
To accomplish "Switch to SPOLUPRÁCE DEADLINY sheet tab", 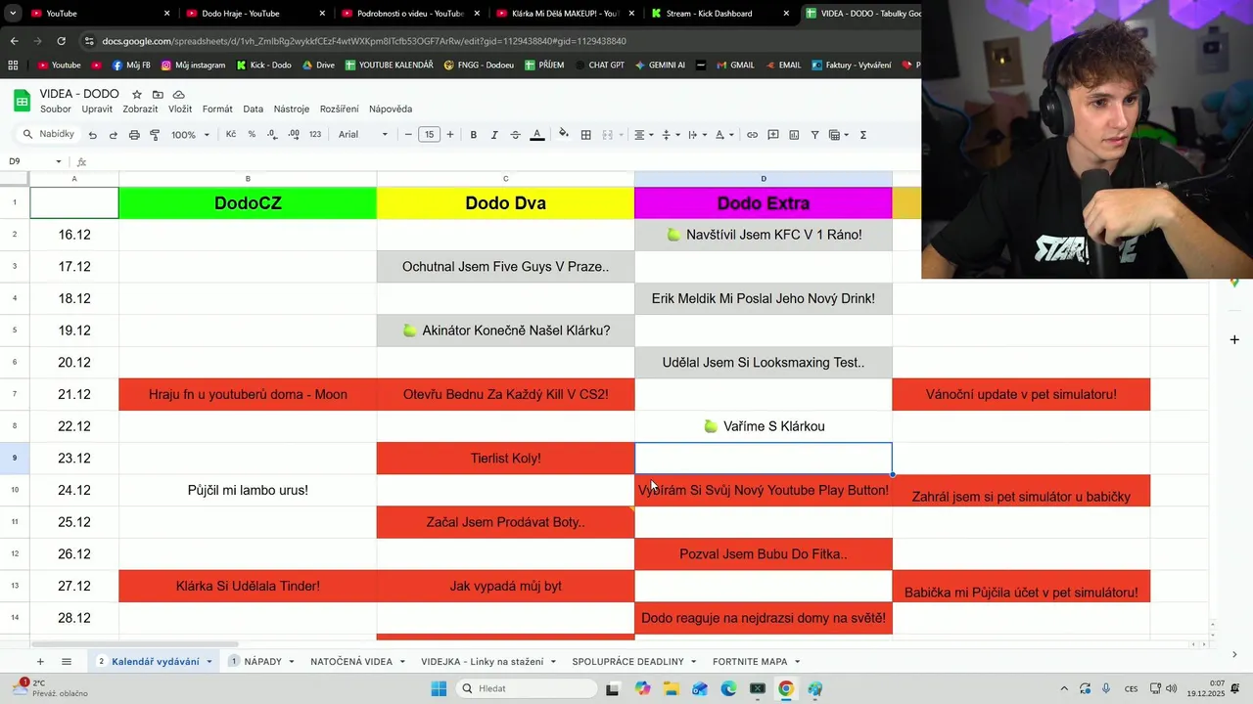I will pos(627,662).
